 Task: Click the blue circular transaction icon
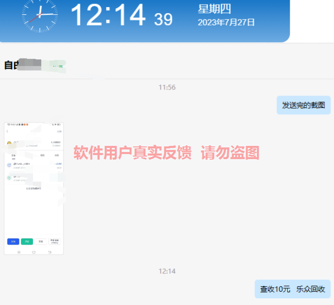pos(10,165)
